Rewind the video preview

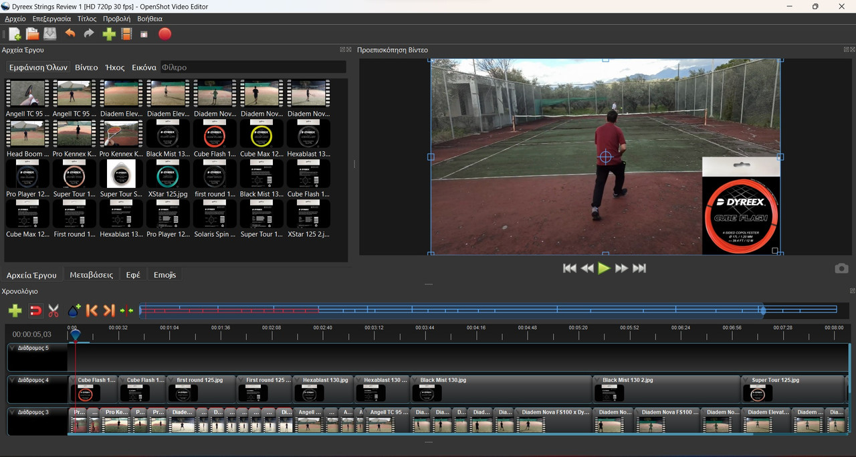587,268
